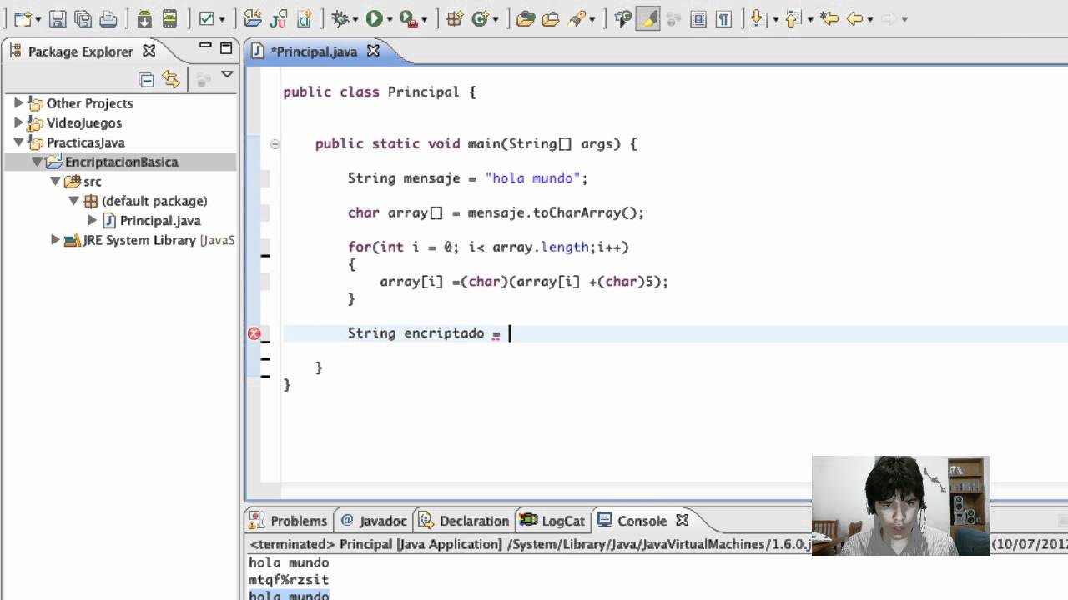Save the Principal.java file
This screenshot has width=1068, height=600.
[x=58, y=17]
